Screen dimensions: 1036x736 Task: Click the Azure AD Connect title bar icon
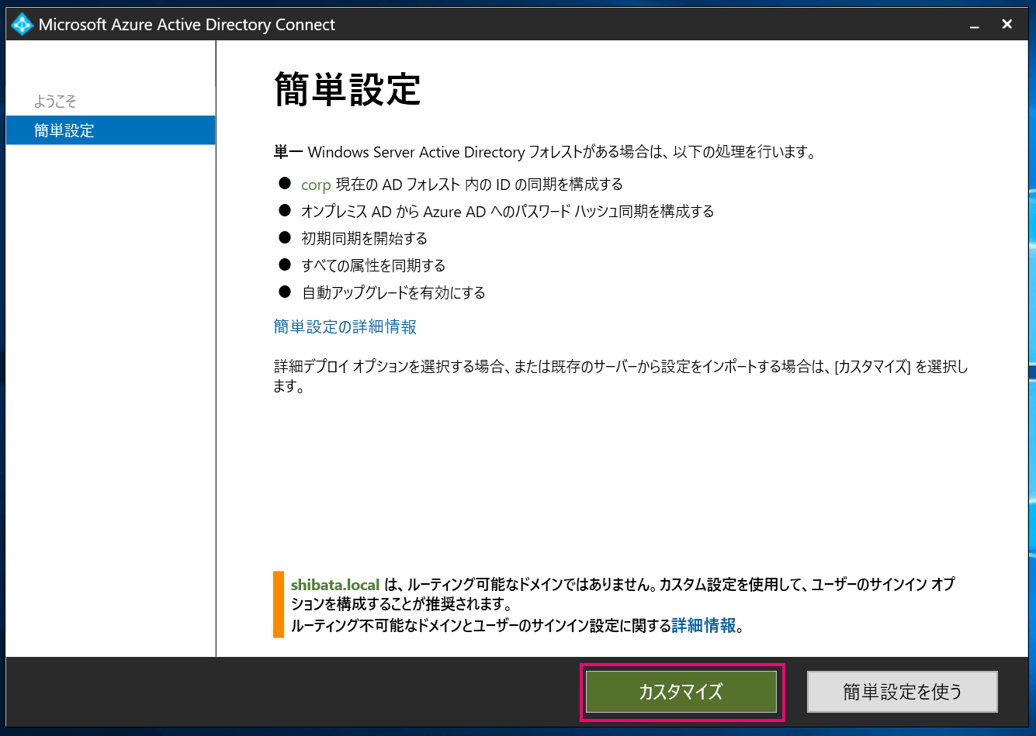22,24
